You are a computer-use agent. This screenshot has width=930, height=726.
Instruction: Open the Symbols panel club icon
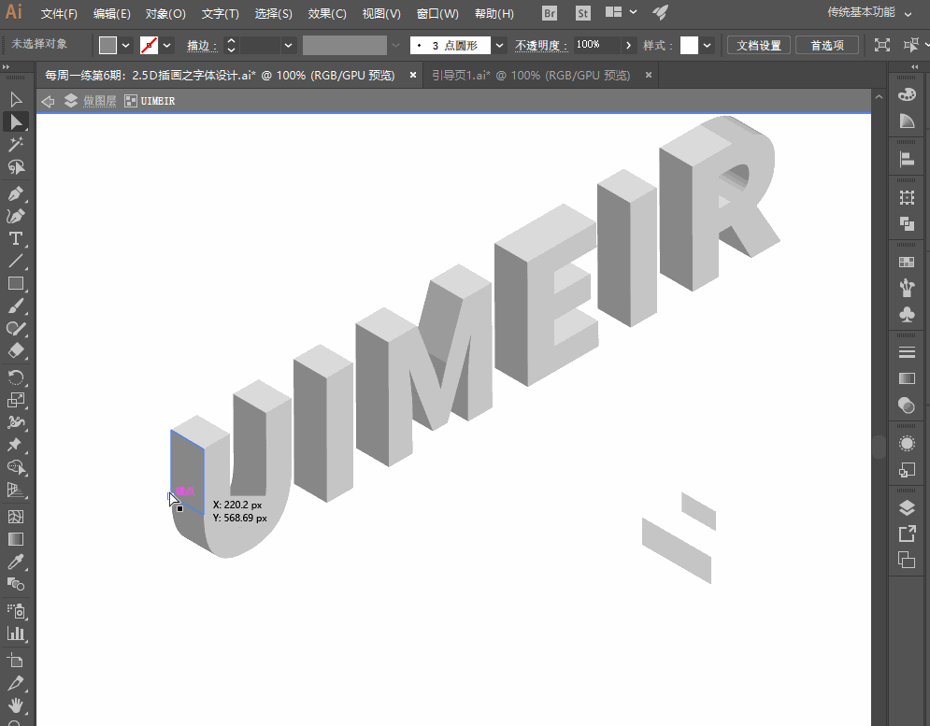click(x=907, y=314)
